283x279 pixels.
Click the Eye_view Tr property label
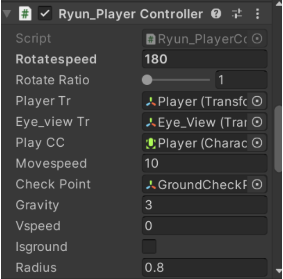tap(53, 122)
